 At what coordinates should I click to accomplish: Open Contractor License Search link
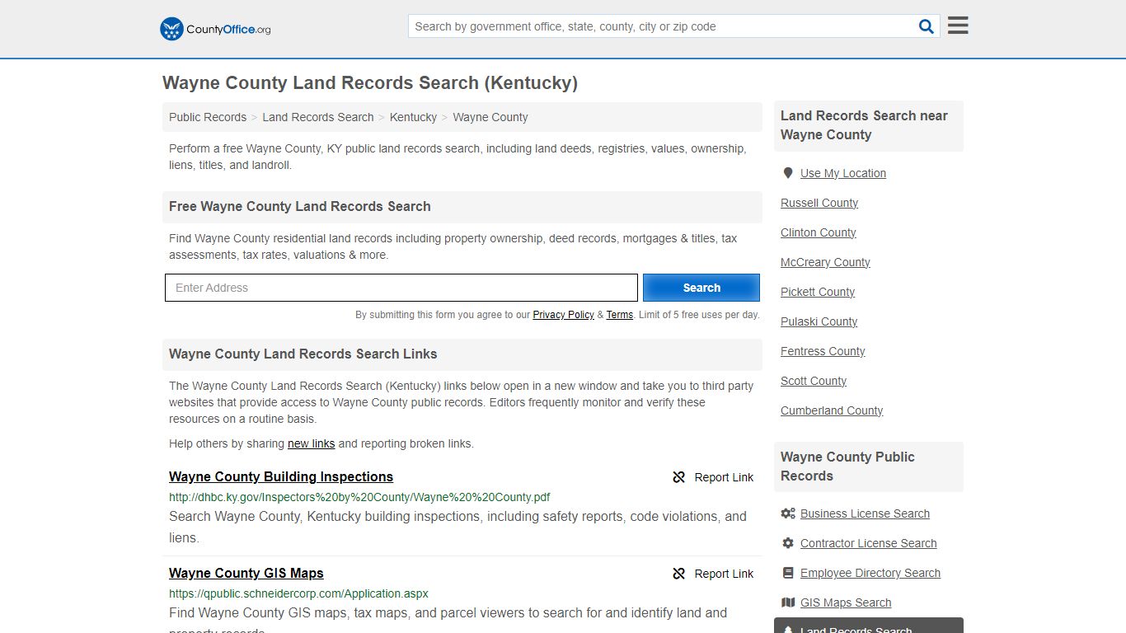point(869,543)
